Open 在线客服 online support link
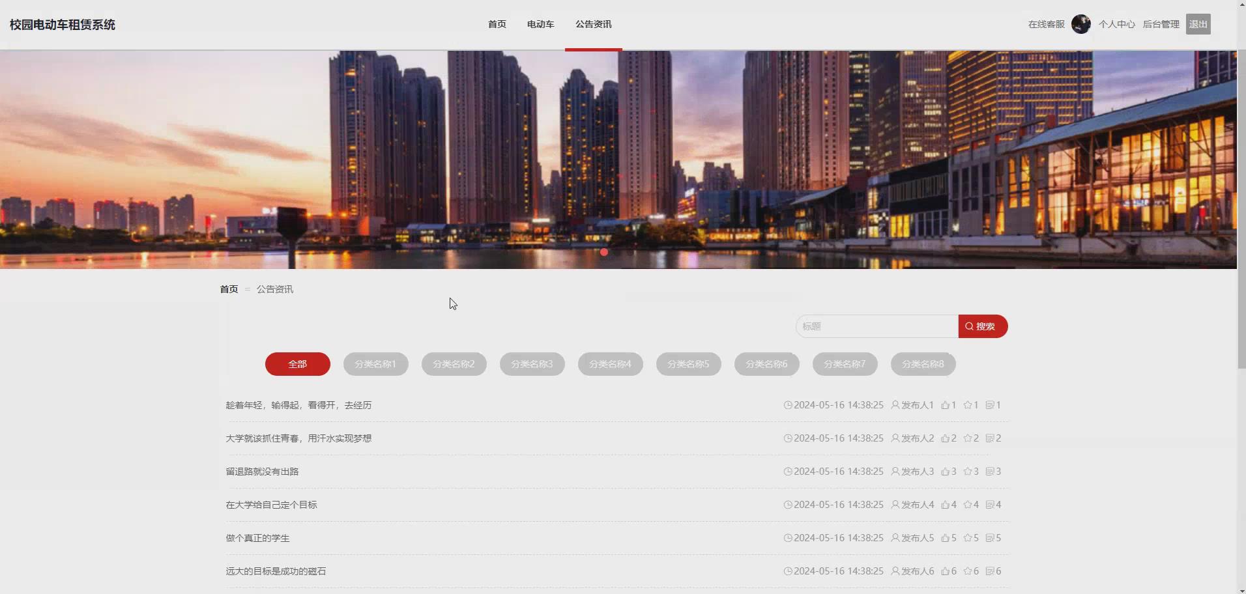The width and height of the screenshot is (1246, 594). pyautogui.click(x=1046, y=24)
